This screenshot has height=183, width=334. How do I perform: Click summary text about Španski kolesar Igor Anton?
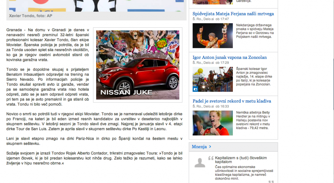(254, 77)
